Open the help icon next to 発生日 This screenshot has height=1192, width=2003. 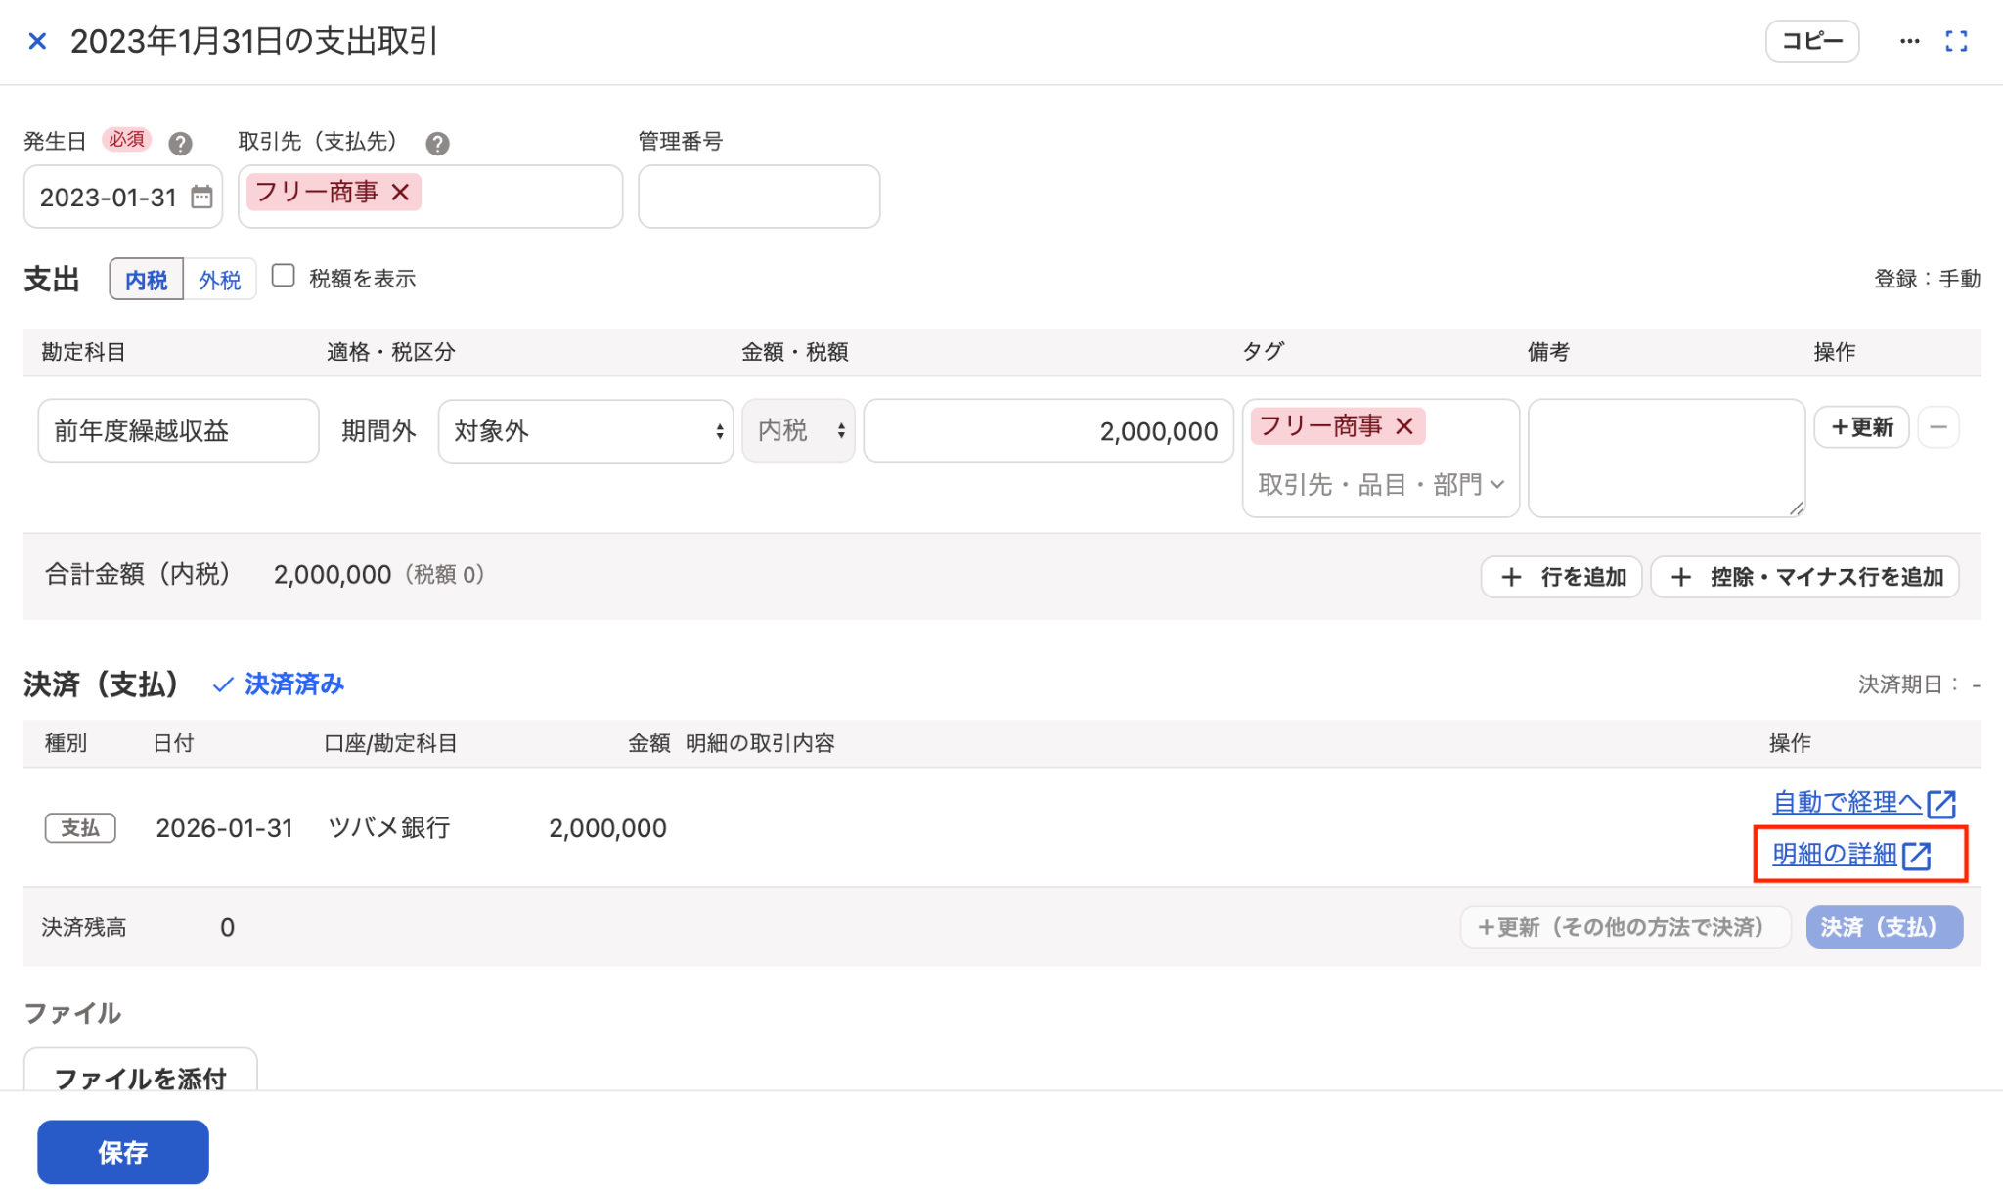click(x=180, y=144)
